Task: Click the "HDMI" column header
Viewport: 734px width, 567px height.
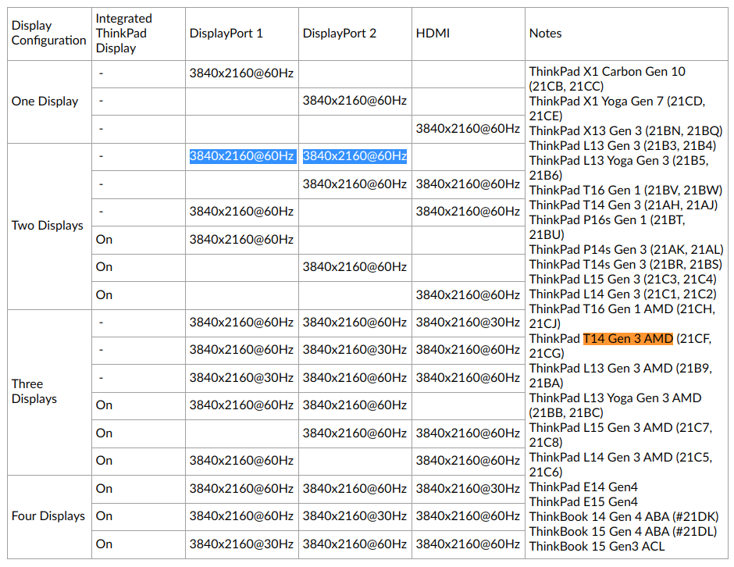Action: [469, 34]
